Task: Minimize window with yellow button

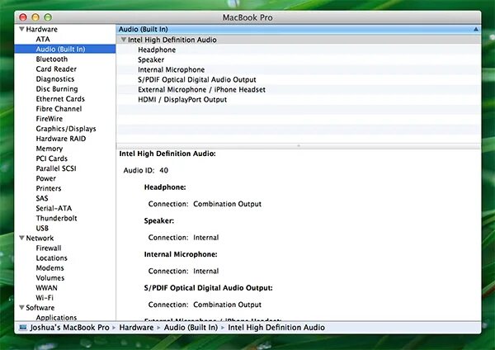Action: click(x=35, y=17)
